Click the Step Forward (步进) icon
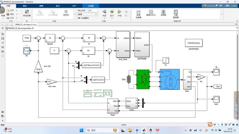Image resolution: width=239 pixels, height=134 pixels. [x=119, y=12]
